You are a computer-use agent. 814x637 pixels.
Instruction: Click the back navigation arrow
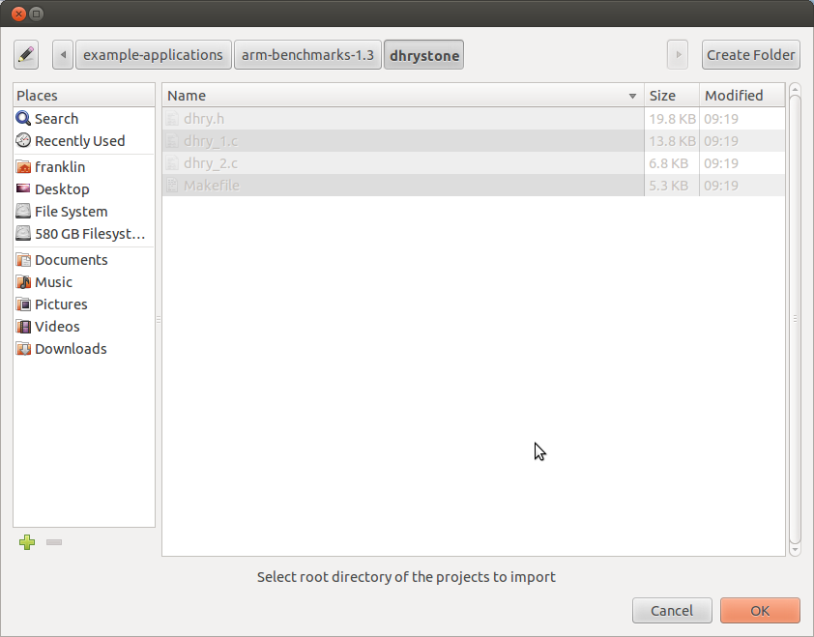(62, 54)
